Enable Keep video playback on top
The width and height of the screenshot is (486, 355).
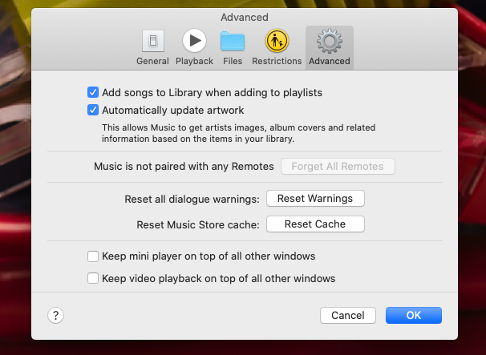point(93,278)
